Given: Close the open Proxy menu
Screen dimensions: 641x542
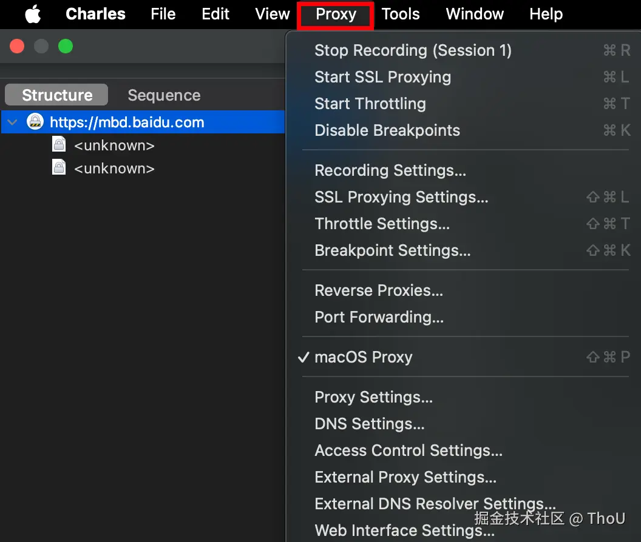Looking at the screenshot, I should [336, 15].
